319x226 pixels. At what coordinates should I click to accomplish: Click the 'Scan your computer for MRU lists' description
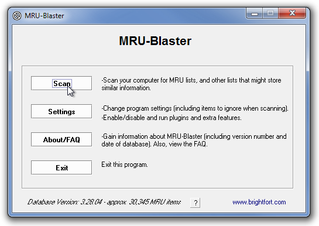(x=191, y=84)
